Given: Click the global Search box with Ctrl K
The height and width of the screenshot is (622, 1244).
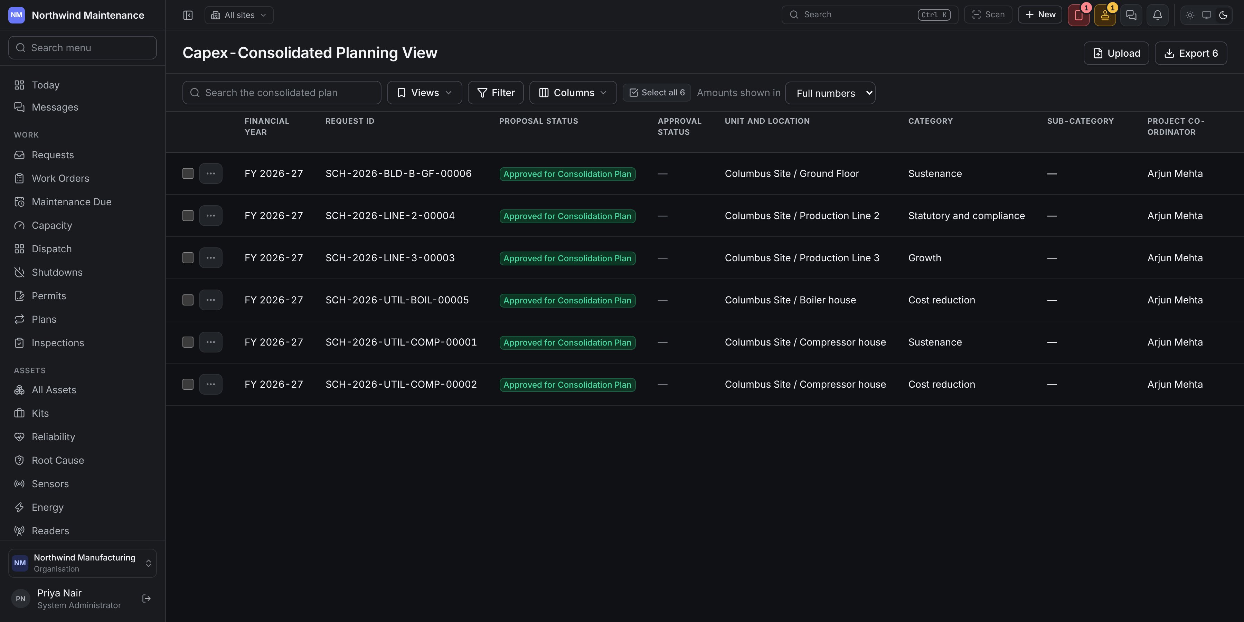Looking at the screenshot, I should (870, 15).
